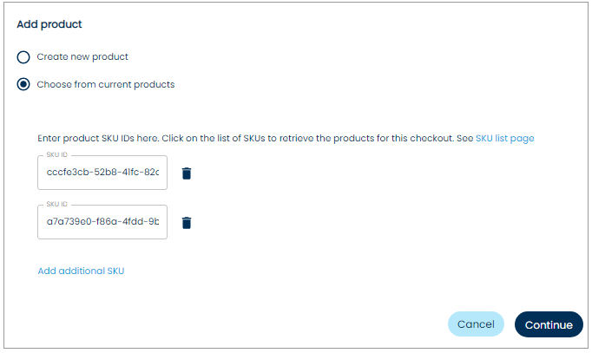
Task: Open the SKU list page link
Action: pyautogui.click(x=504, y=139)
